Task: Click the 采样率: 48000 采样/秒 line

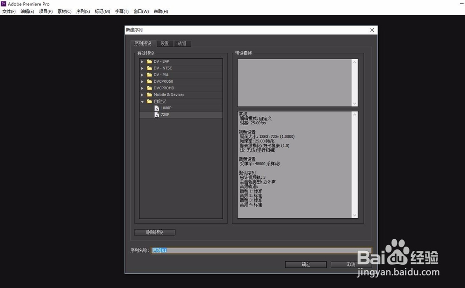Action: tap(260, 164)
